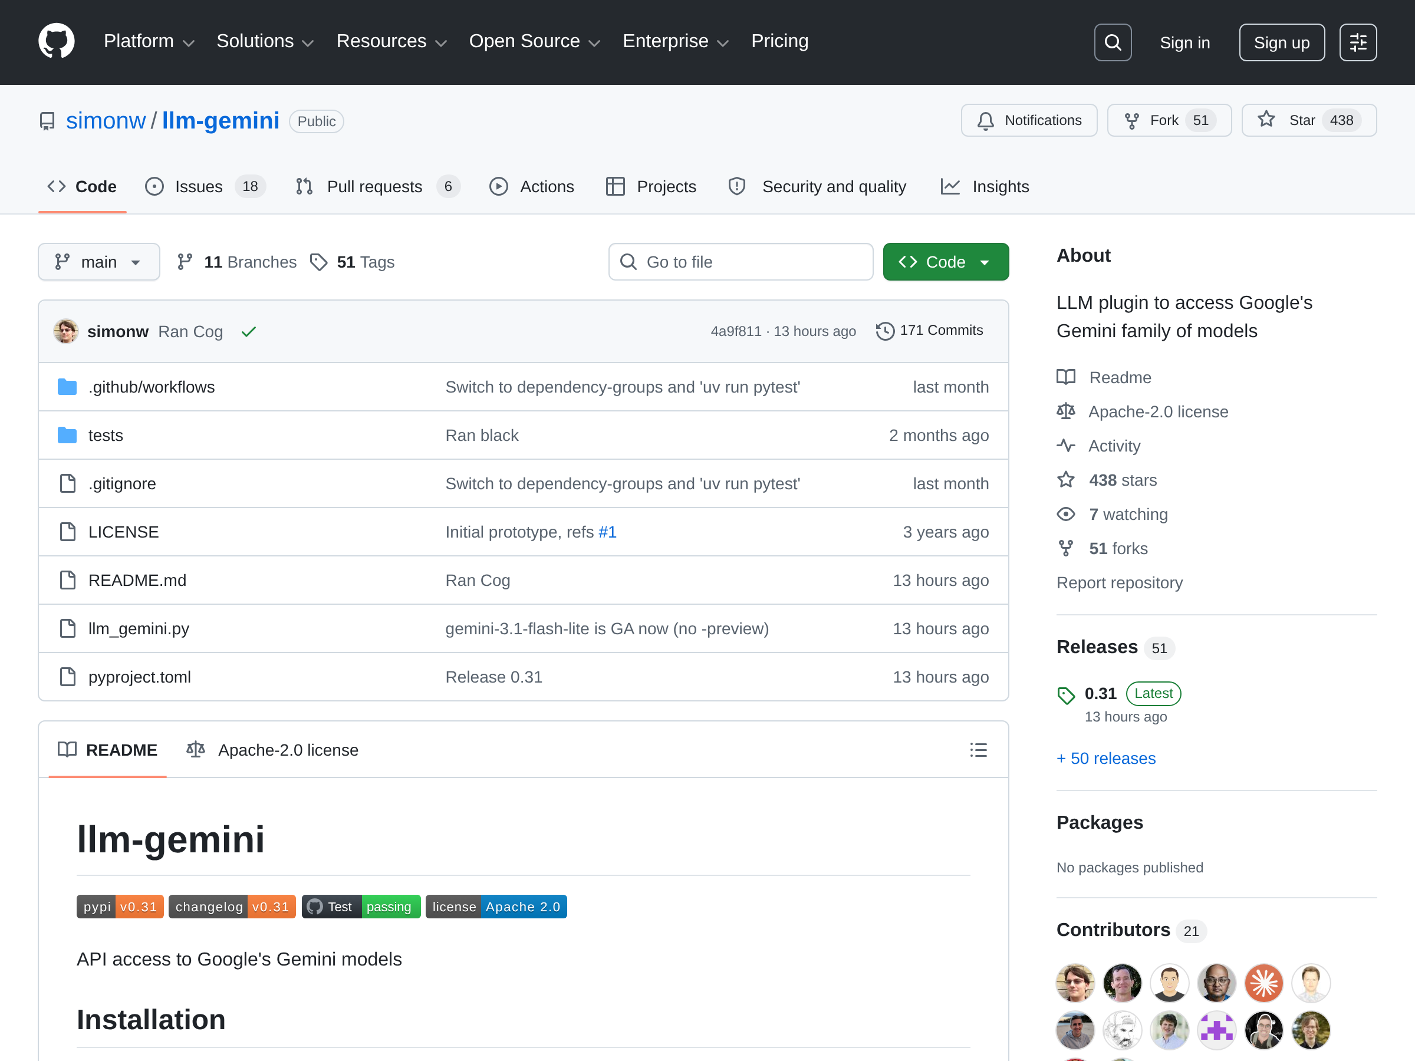Click the green commit status checkmark
1415x1061 pixels.
[x=249, y=331]
